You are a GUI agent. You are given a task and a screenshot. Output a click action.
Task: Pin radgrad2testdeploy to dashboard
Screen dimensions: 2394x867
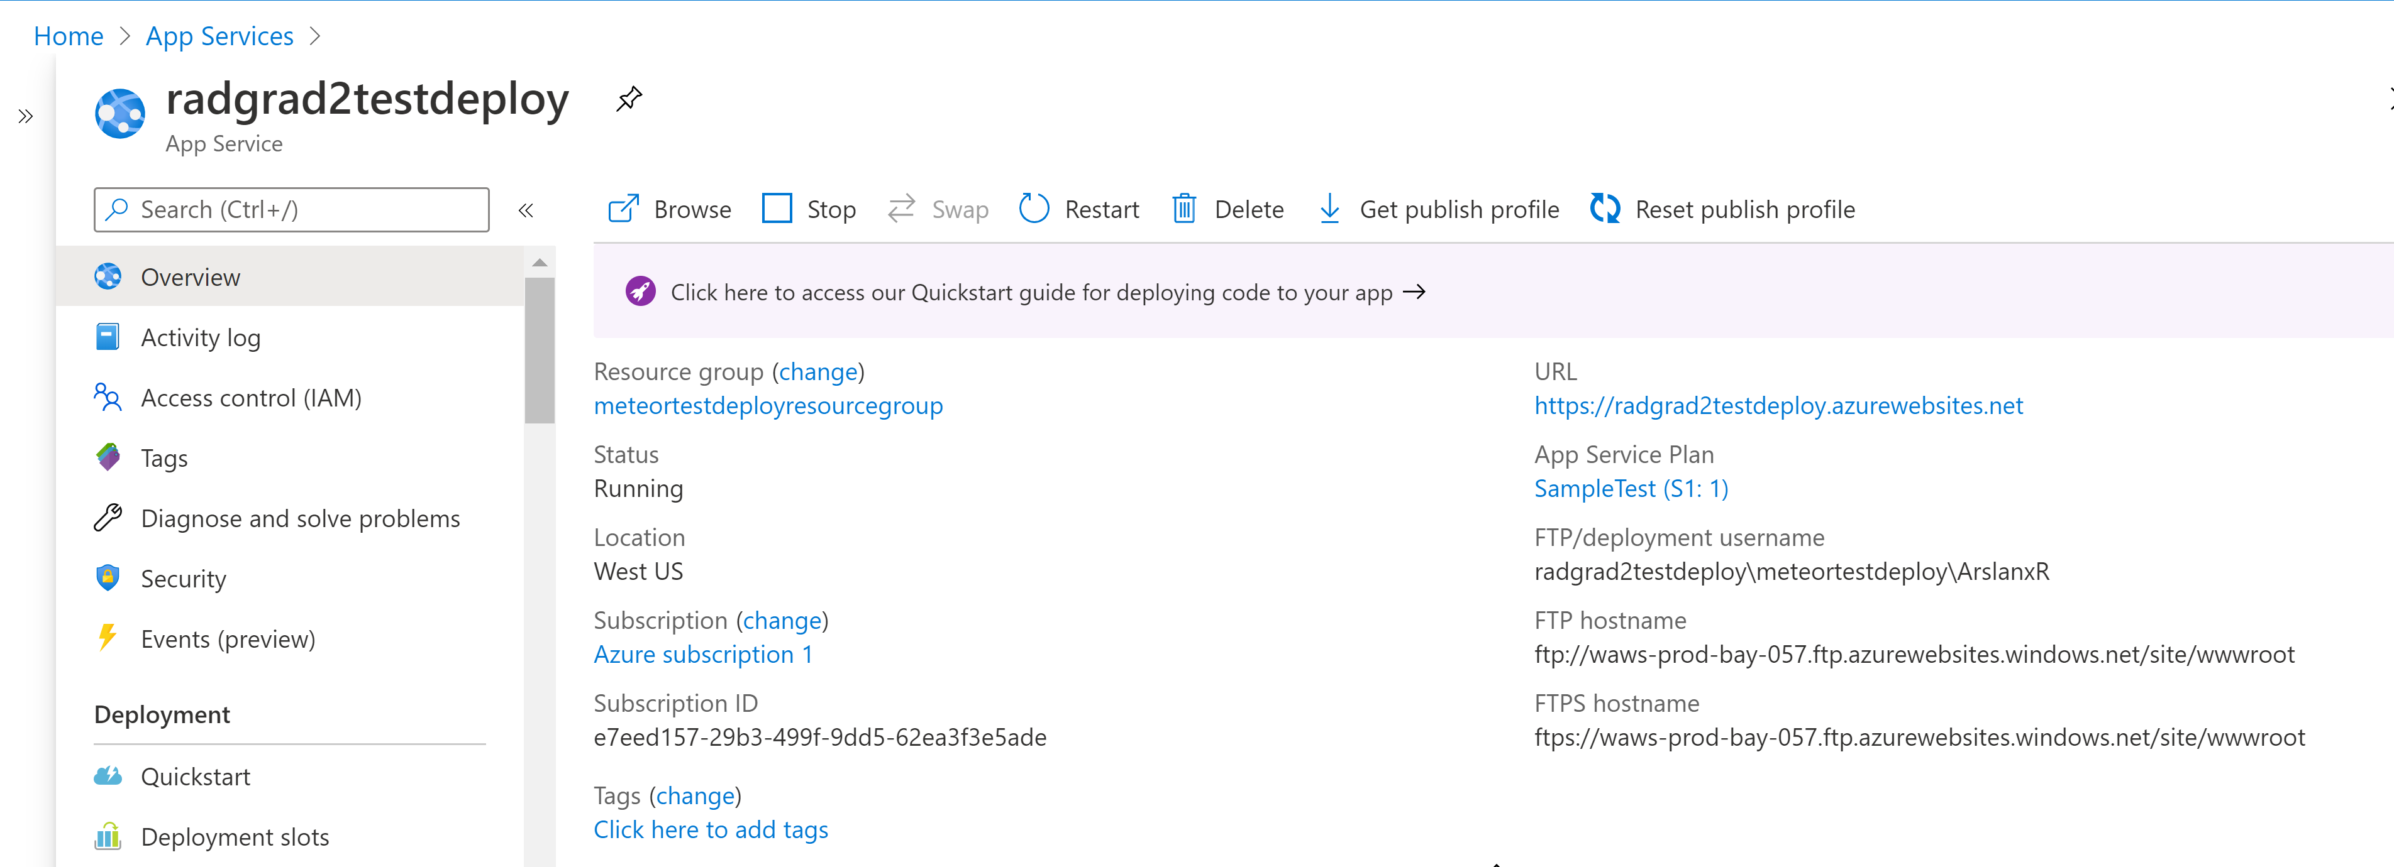[x=629, y=99]
